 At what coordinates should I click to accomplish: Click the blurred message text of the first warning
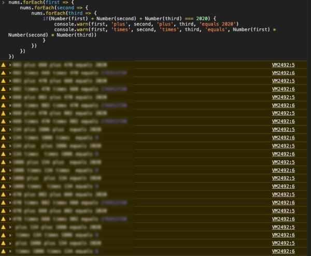pyautogui.click(x=57, y=65)
